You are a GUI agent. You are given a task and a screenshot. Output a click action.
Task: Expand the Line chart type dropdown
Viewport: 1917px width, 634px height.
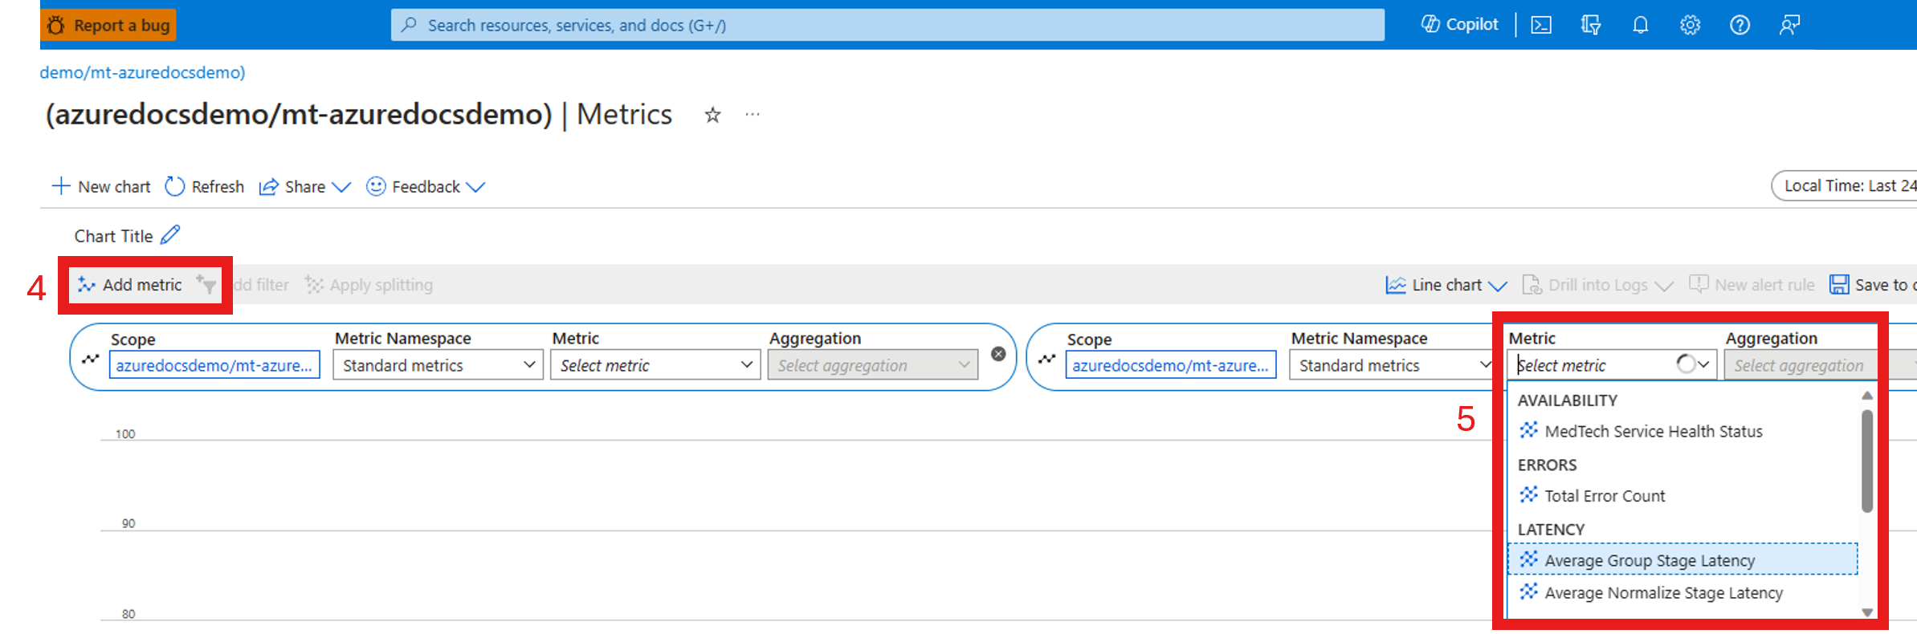click(x=1446, y=285)
